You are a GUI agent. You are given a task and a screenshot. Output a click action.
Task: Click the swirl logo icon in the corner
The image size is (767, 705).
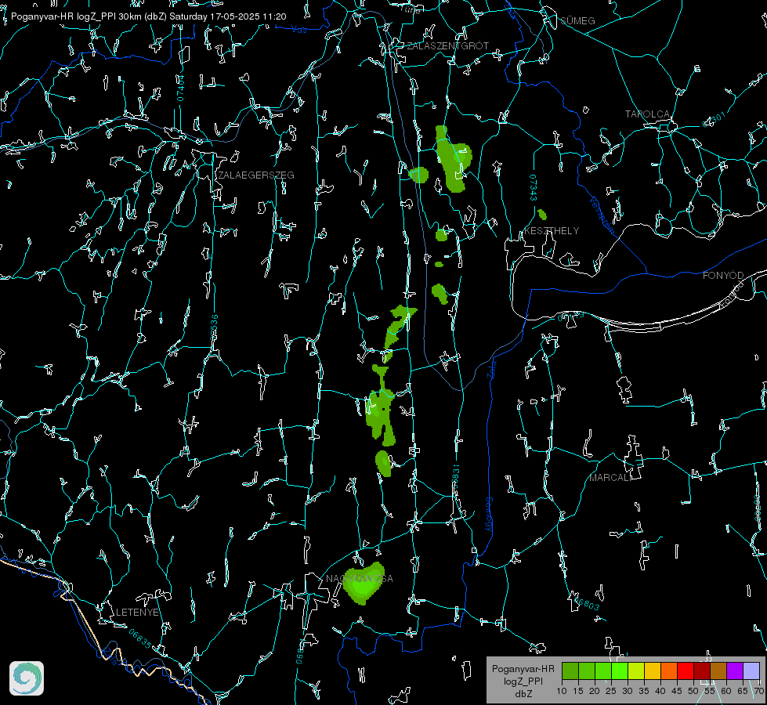(x=27, y=678)
